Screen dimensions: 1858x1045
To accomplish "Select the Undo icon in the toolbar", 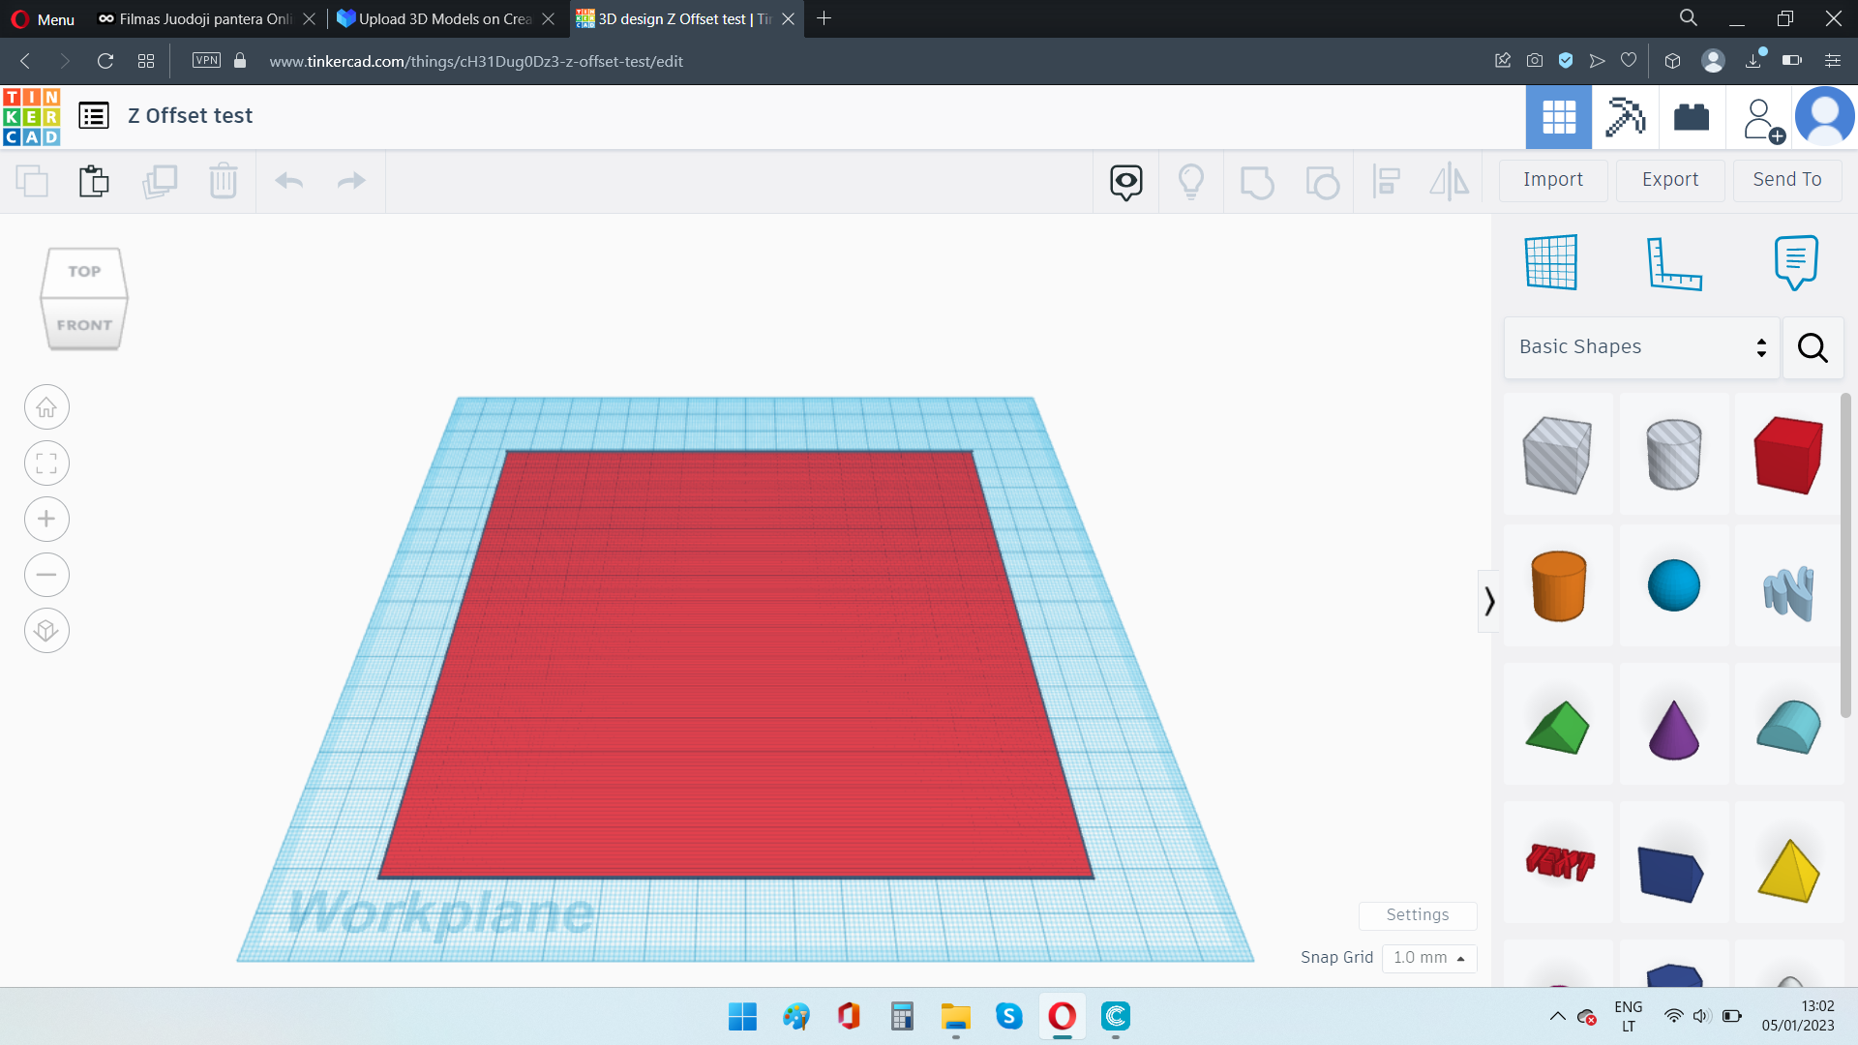I will (287, 180).
